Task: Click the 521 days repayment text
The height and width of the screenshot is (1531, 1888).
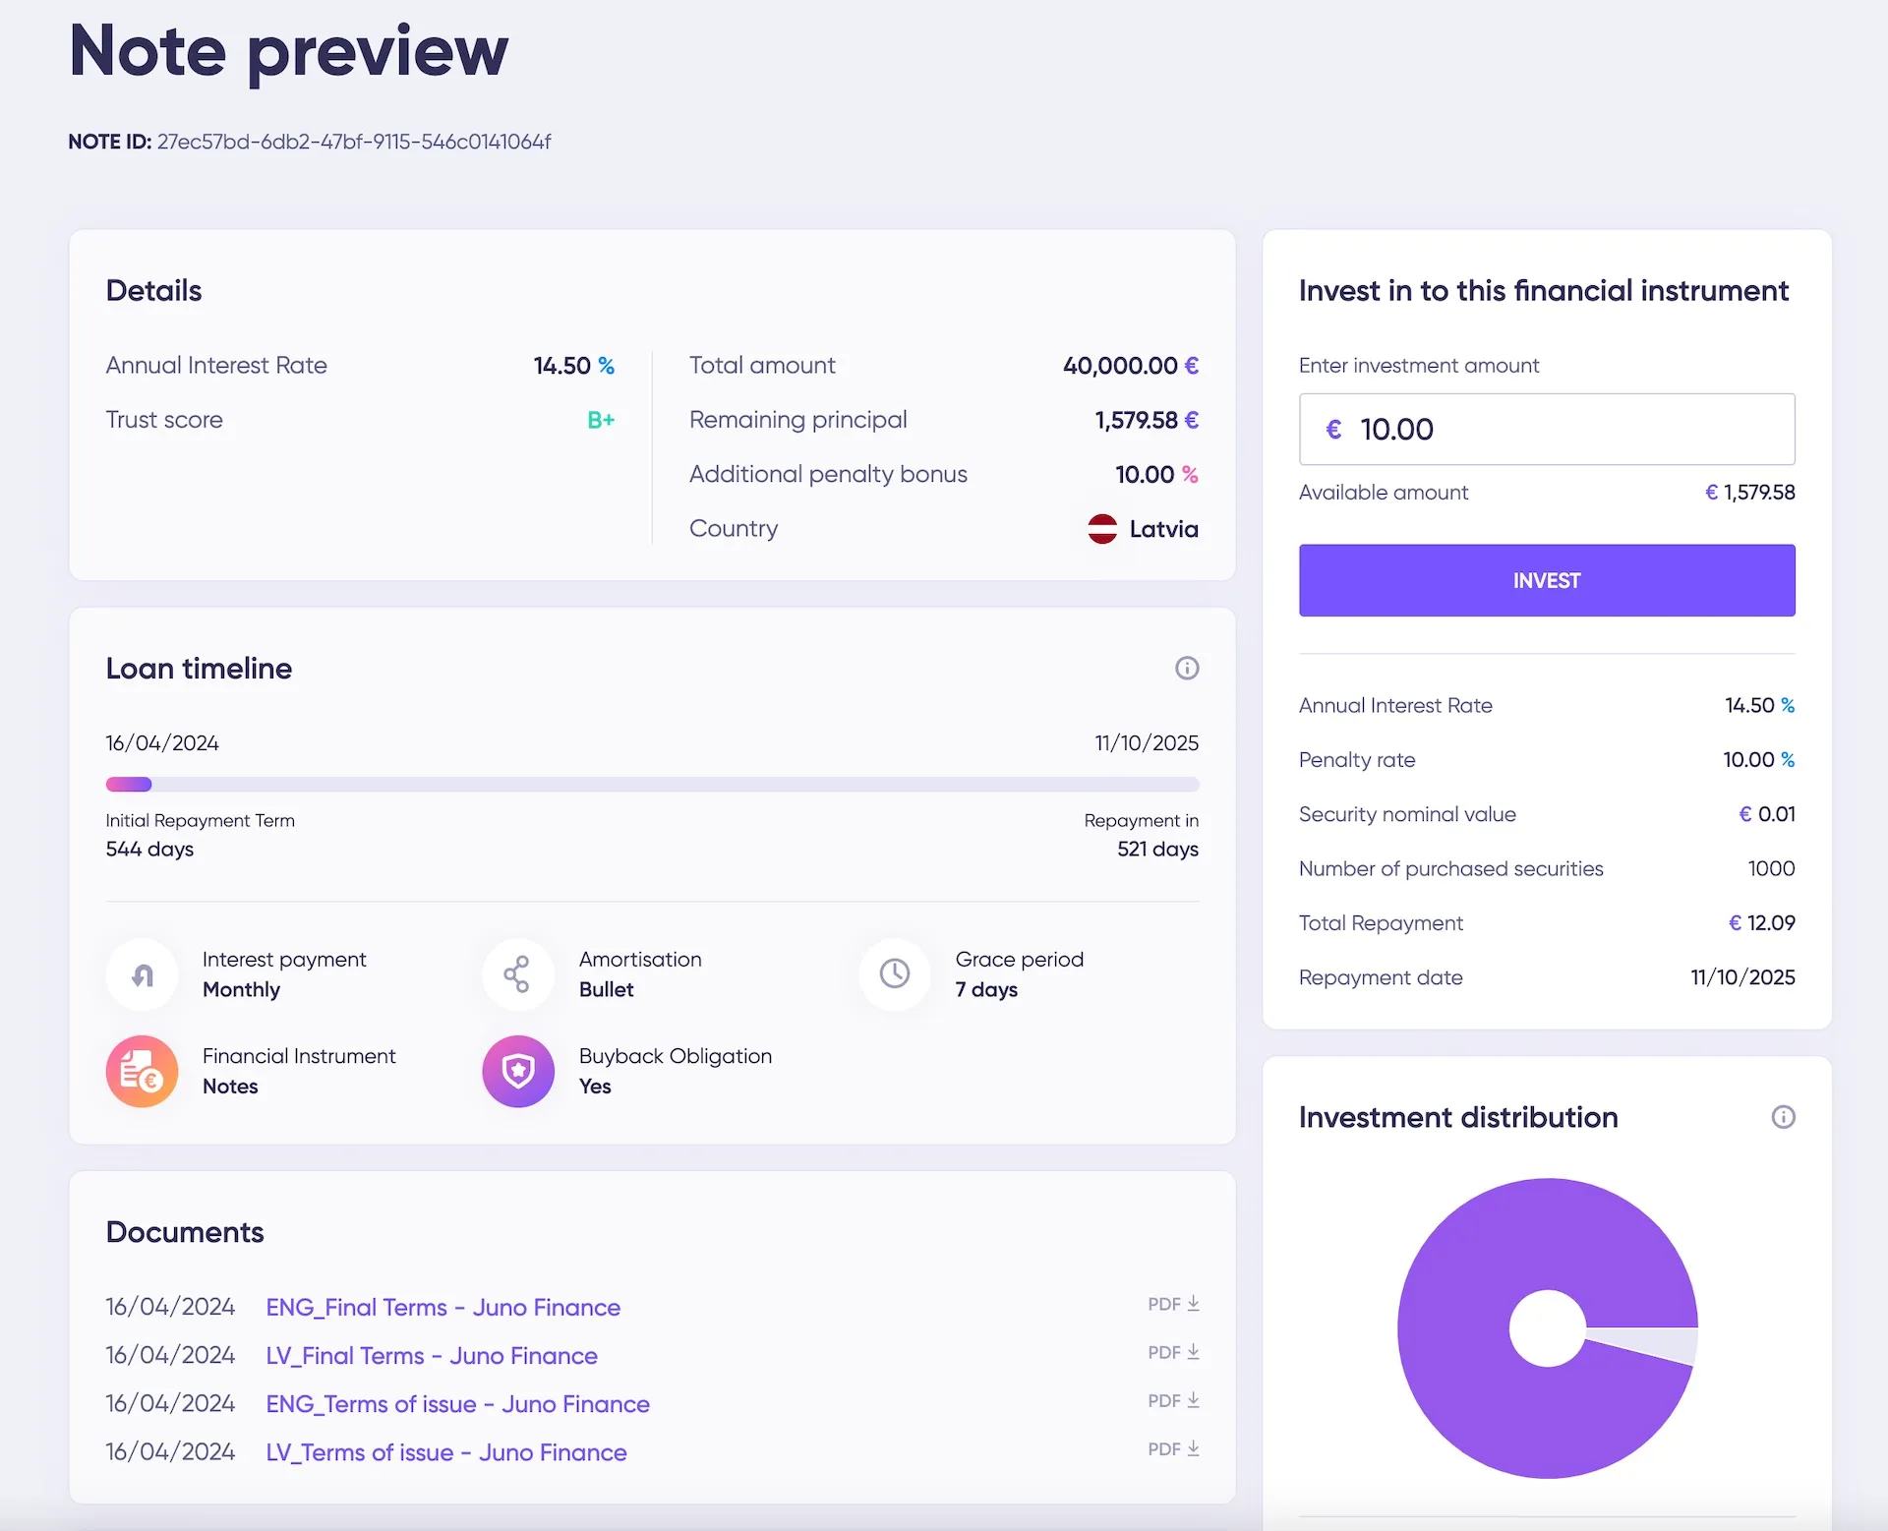Action: pos(1157,849)
